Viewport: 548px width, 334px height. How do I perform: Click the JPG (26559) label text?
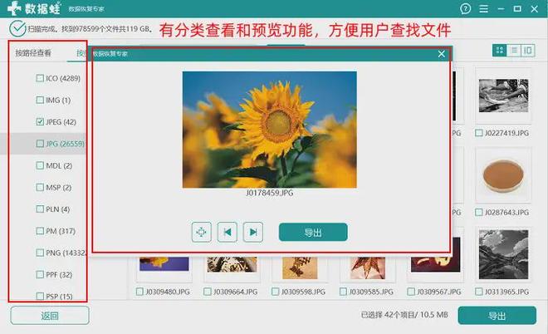point(66,144)
